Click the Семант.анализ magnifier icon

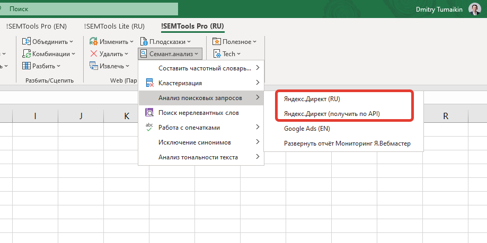pos(144,53)
